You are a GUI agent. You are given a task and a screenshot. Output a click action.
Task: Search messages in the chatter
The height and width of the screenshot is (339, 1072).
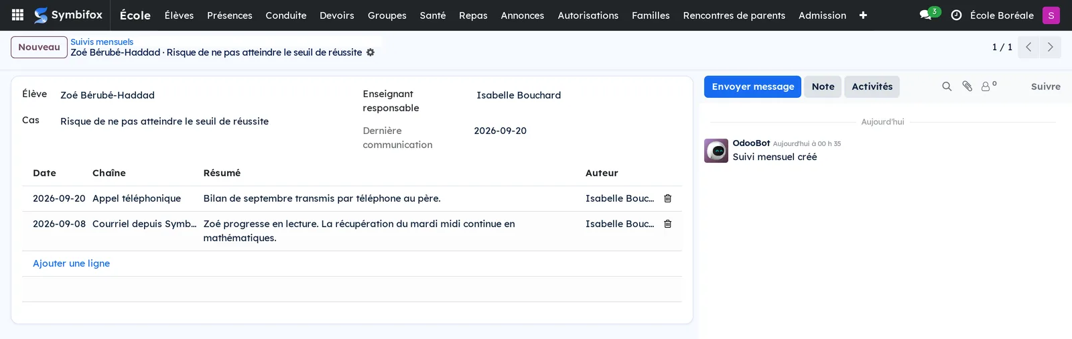click(x=947, y=86)
